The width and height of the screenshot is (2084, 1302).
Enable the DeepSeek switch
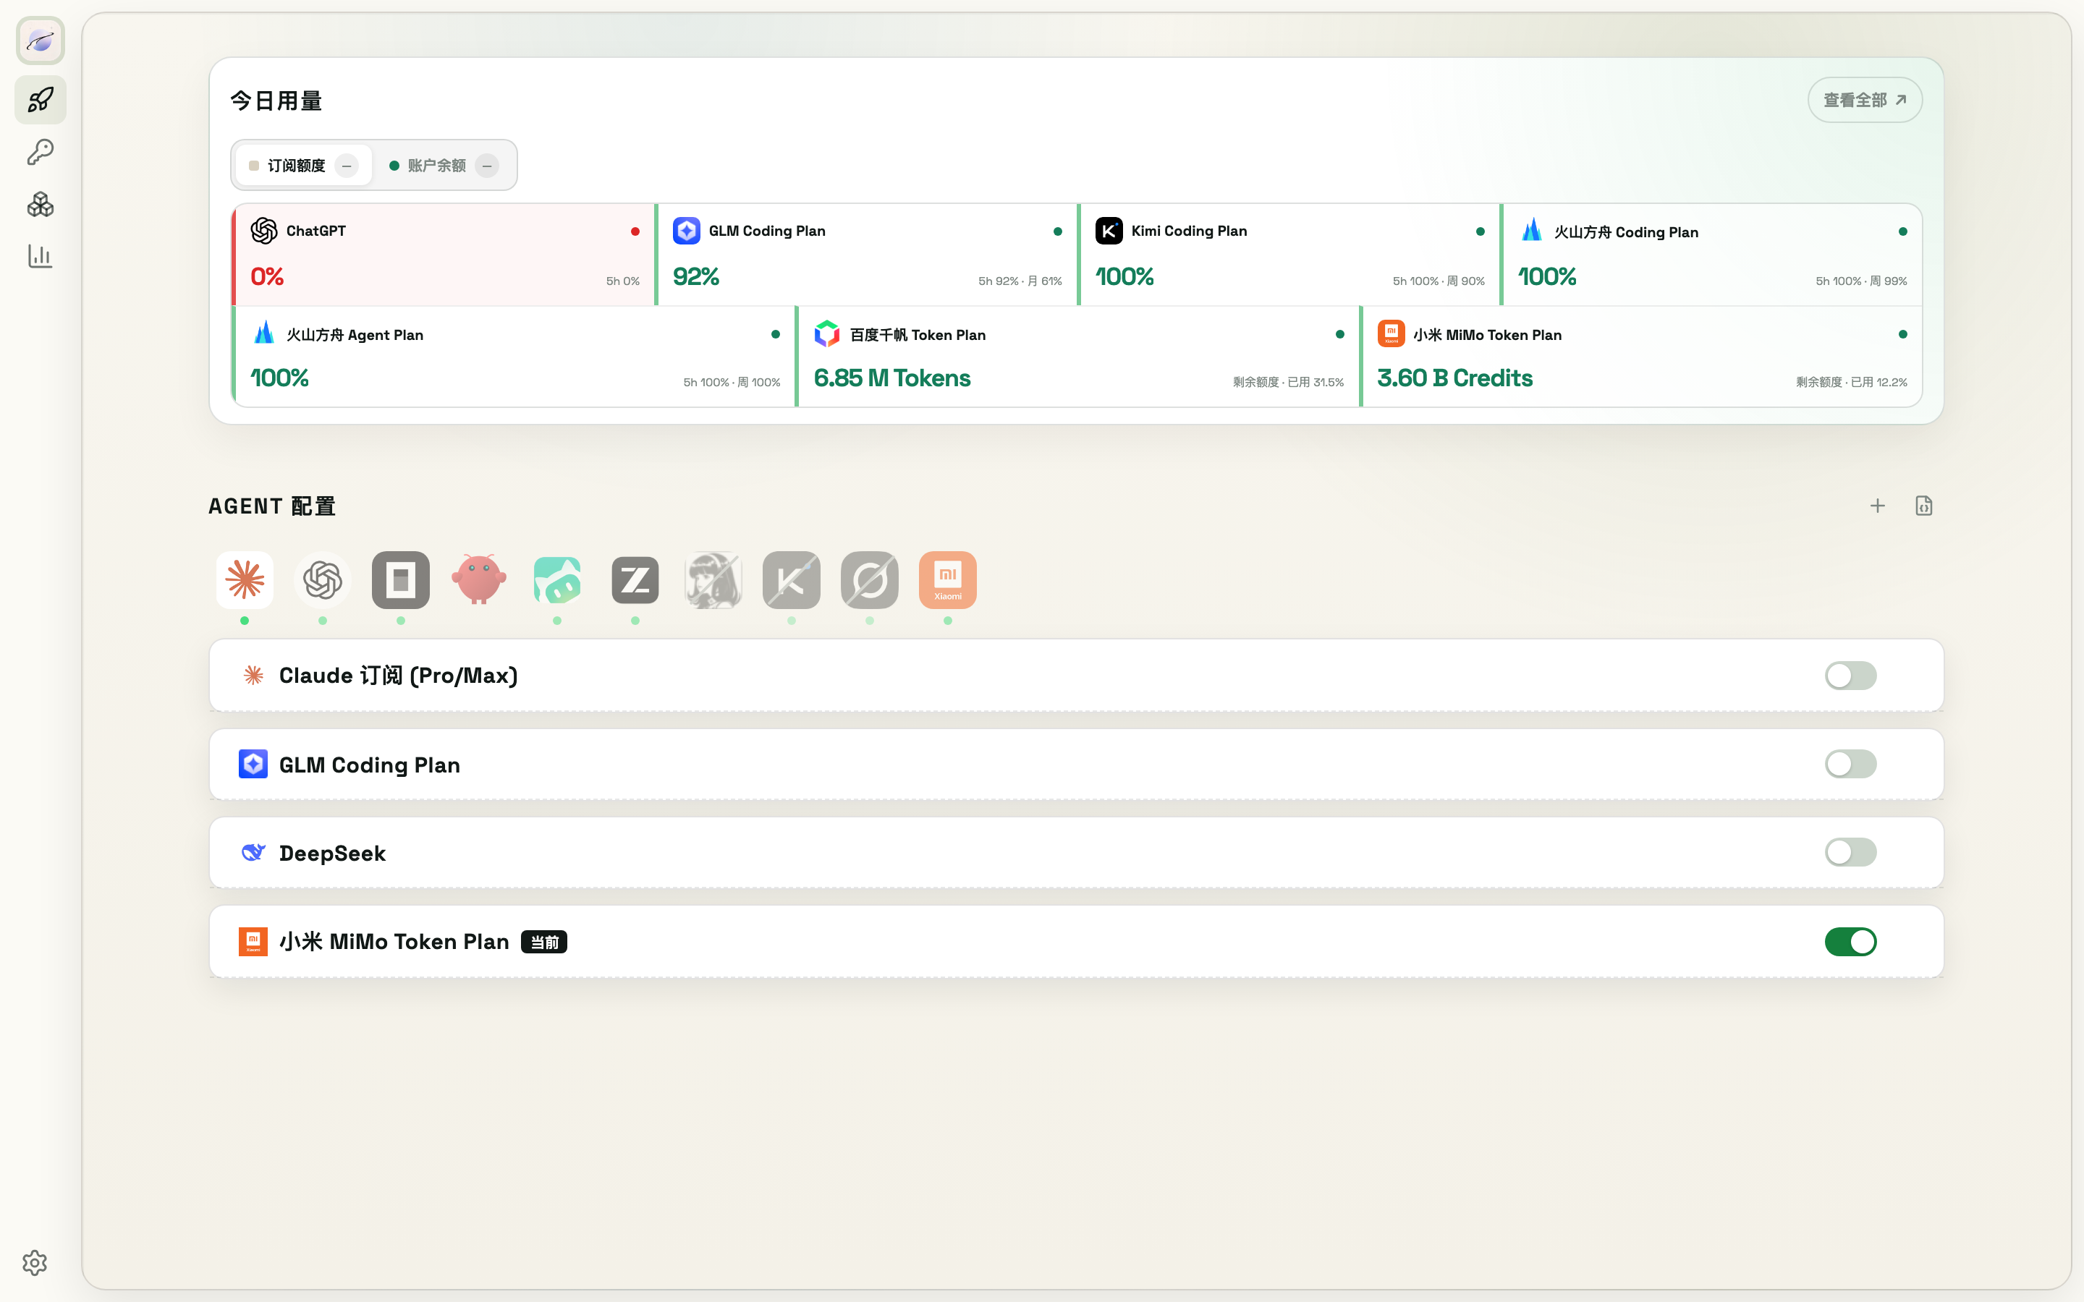(1850, 853)
